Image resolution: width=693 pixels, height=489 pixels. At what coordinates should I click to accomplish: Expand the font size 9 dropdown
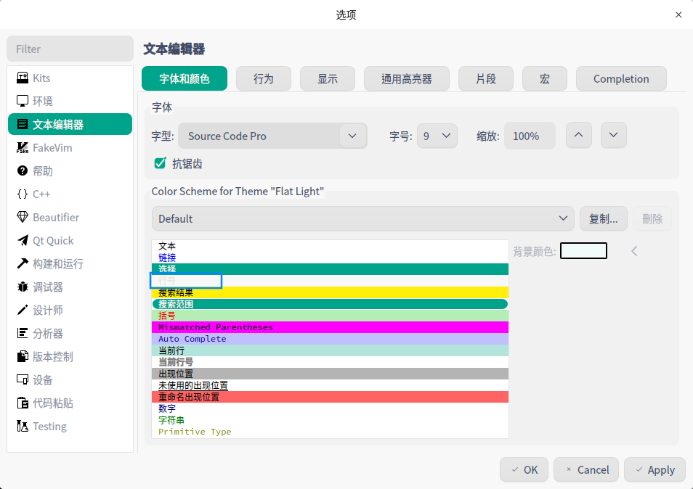click(x=437, y=136)
